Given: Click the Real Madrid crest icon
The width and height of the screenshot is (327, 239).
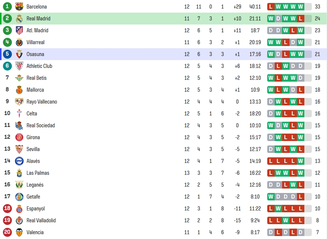Looking at the screenshot, I should point(19,19).
